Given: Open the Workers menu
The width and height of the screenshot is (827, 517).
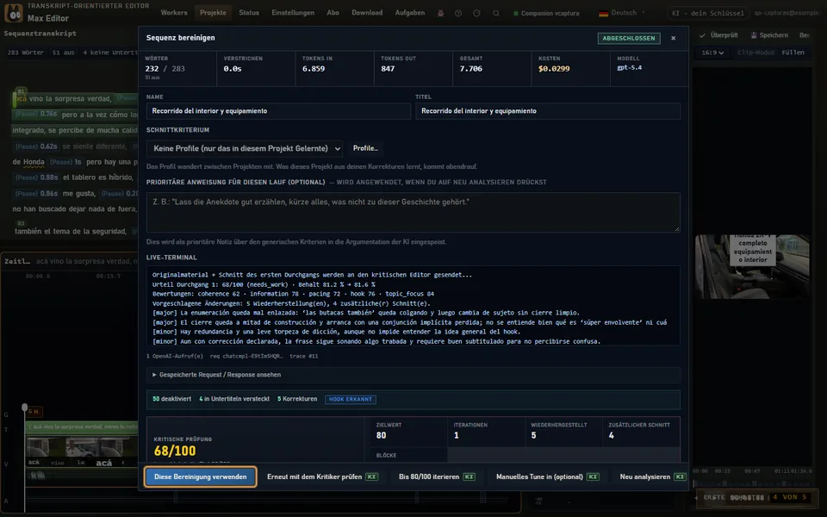Looking at the screenshot, I should (174, 13).
